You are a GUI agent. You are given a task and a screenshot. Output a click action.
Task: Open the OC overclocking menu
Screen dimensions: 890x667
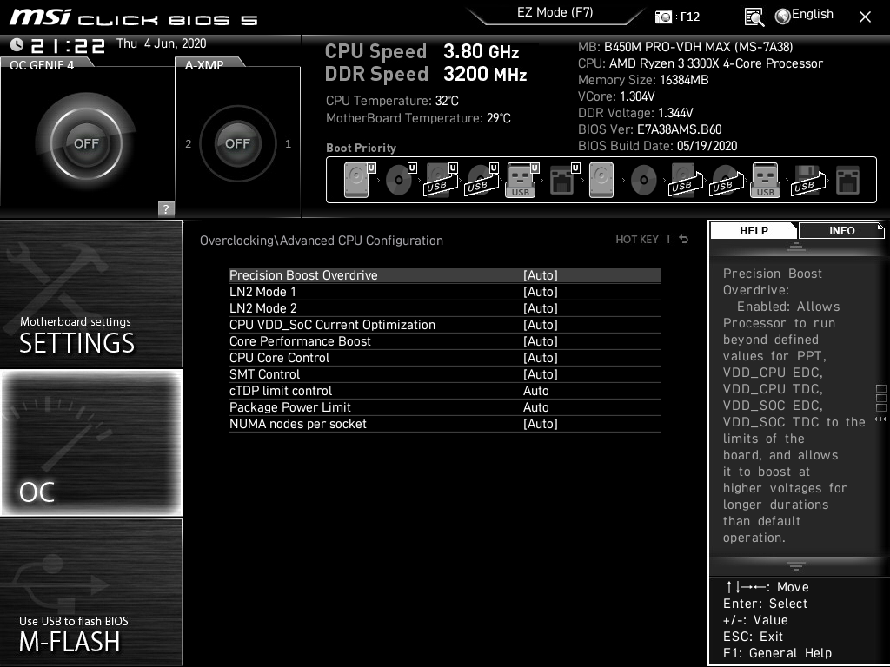90,442
